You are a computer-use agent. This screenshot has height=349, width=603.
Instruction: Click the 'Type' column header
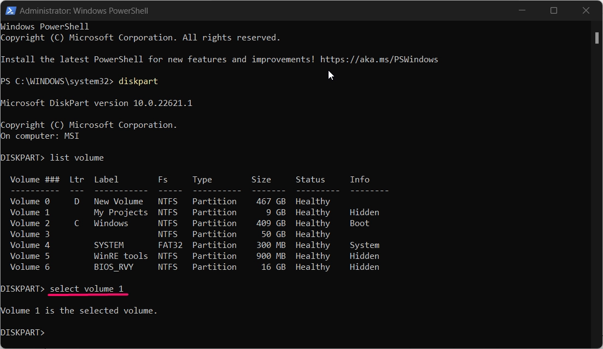[x=202, y=180]
